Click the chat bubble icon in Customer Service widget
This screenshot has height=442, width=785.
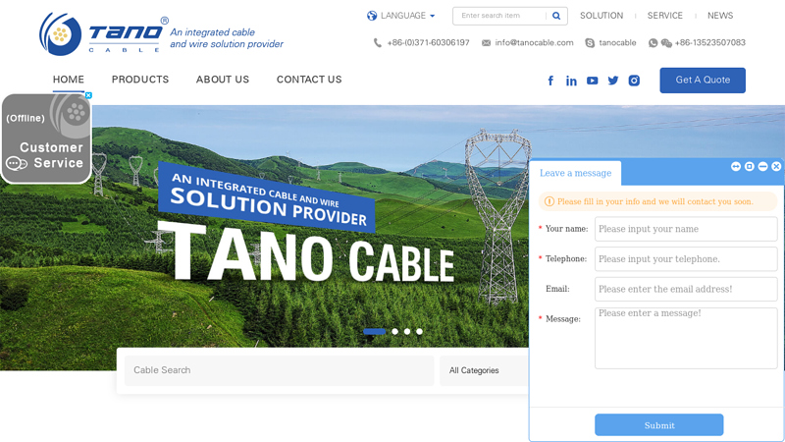[x=17, y=163]
